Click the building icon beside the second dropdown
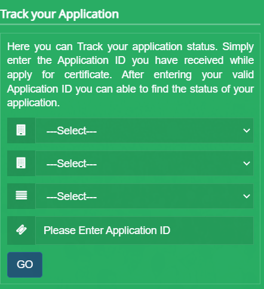264x289 pixels. pos(21,163)
